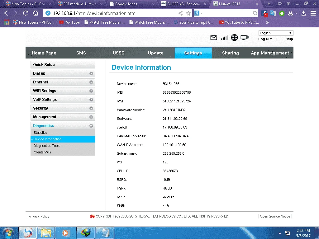Image resolution: width=319 pixels, height=239 pixels.
Task: Switch to the GLOBE 4G tab
Action: point(184,4)
